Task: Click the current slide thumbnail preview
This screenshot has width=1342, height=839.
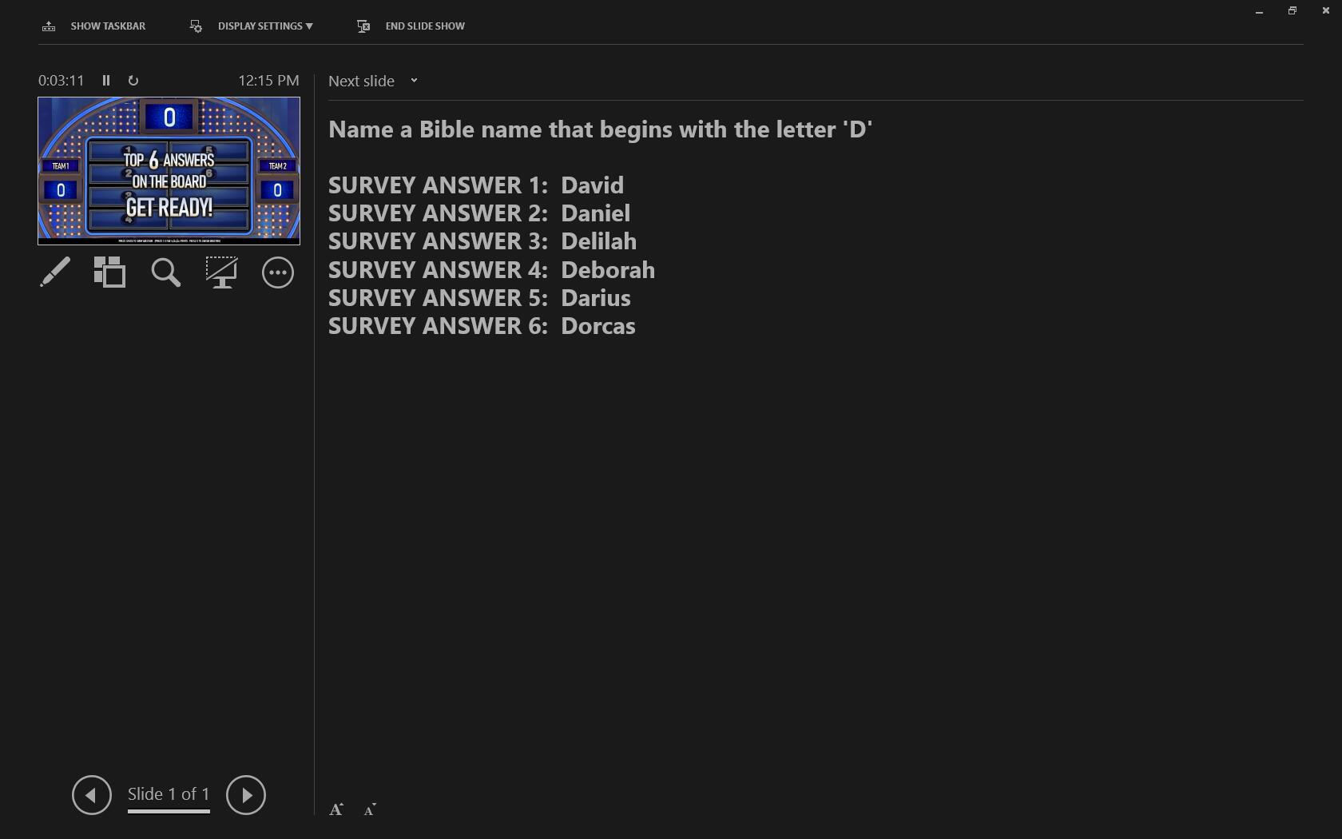Action: pos(169,171)
